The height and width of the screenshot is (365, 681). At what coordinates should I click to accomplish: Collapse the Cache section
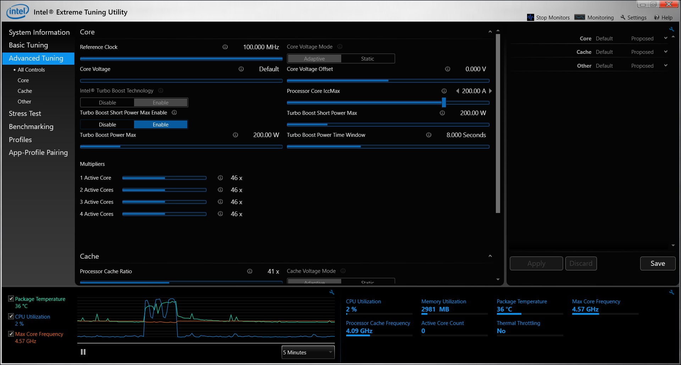(x=490, y=256)
